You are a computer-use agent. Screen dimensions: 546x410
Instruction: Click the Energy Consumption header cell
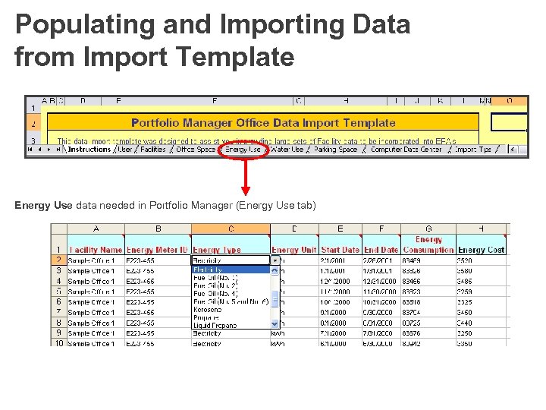coord(428,244)
